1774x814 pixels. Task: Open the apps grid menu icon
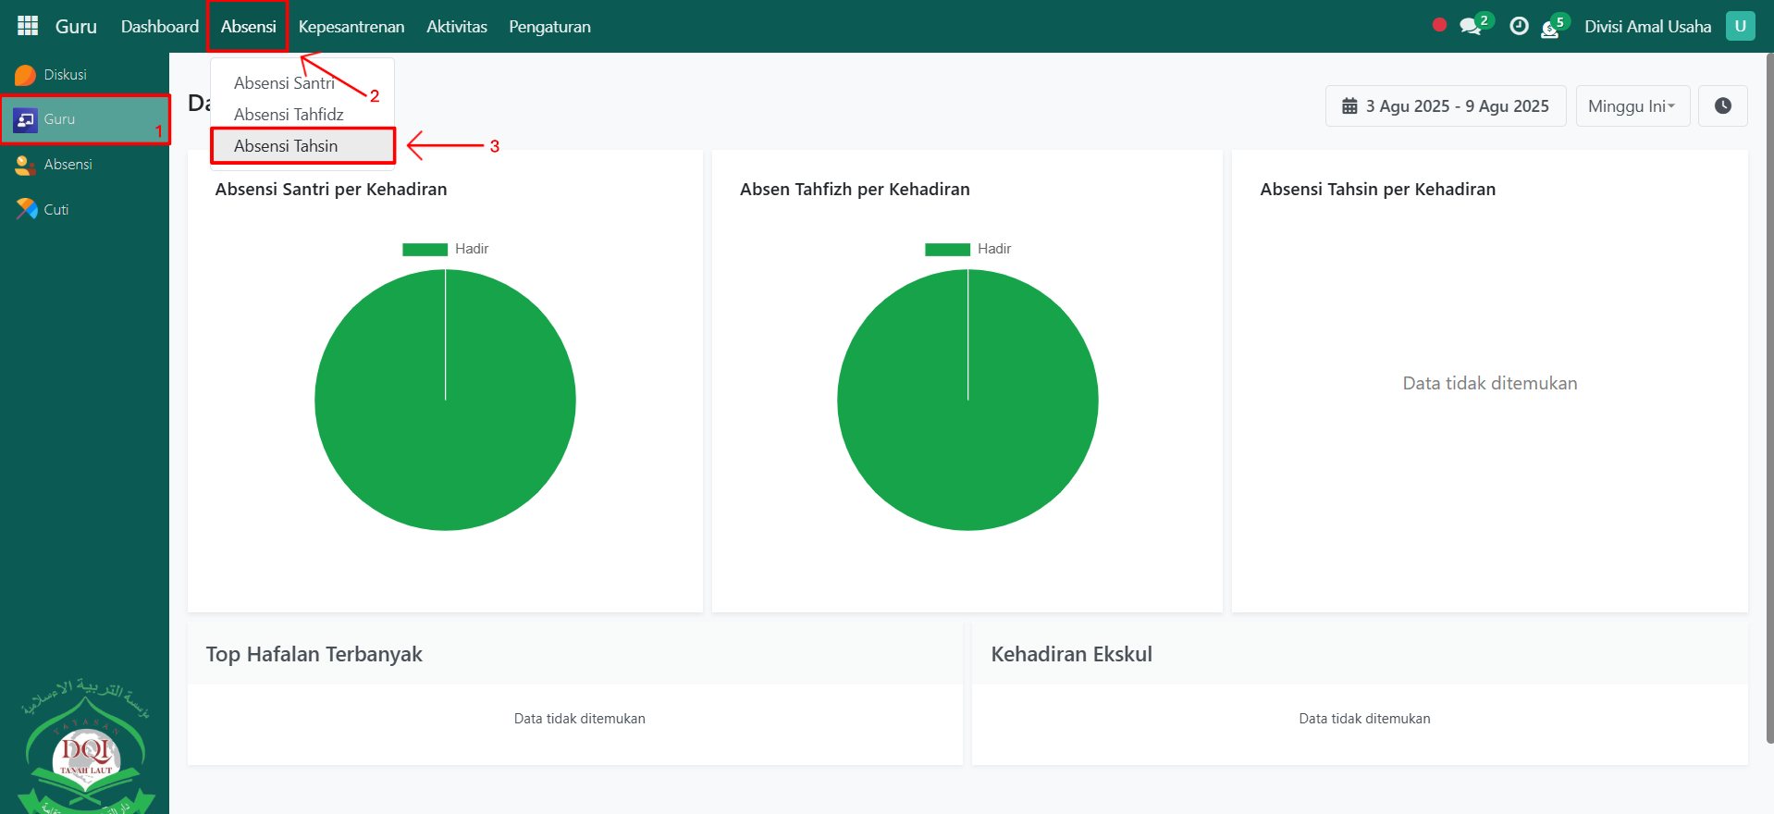(28, 26)
